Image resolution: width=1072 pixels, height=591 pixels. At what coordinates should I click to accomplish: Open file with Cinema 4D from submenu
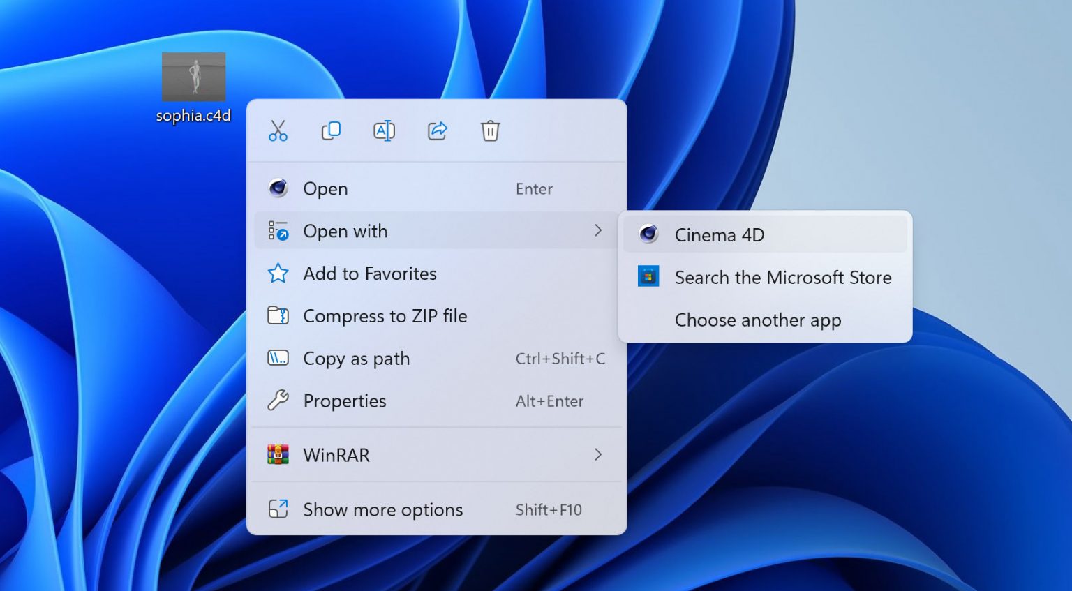click(x=719, y=235)
